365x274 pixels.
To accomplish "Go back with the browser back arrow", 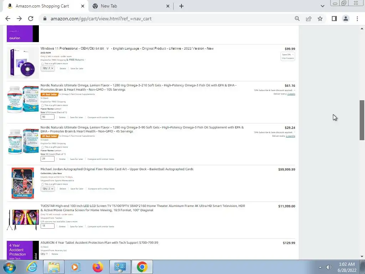I will (8, 19).
